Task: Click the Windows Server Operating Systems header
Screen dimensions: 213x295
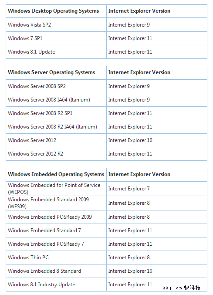Action: pos(56,72)
